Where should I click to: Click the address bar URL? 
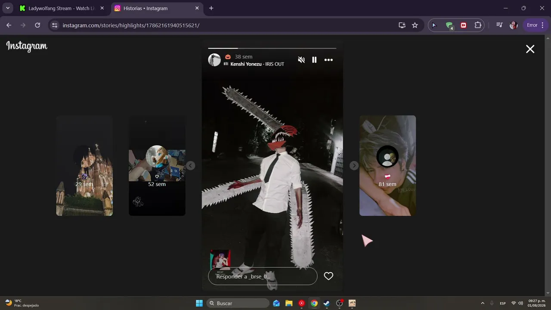(131, 25)
